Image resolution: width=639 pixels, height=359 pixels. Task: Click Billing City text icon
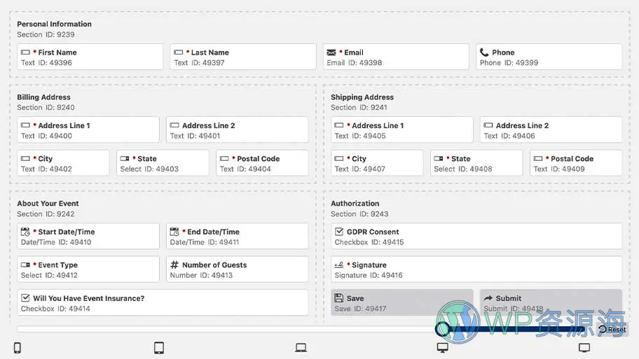click(x=25, y=159)
